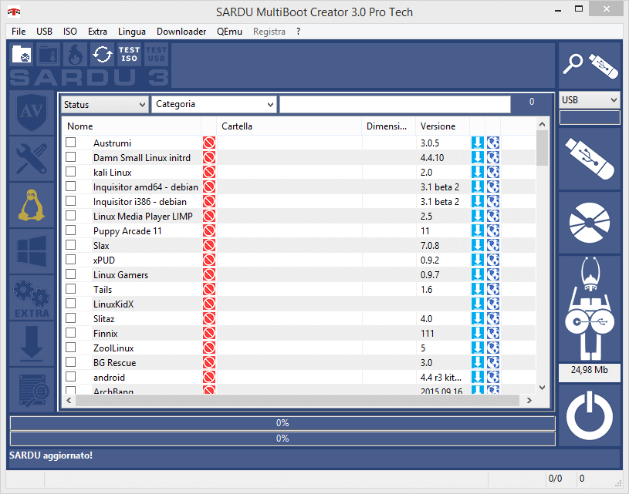Tick the ZoolLinux checkbox
The image size is (629, 494).
[x=70, y=348]
